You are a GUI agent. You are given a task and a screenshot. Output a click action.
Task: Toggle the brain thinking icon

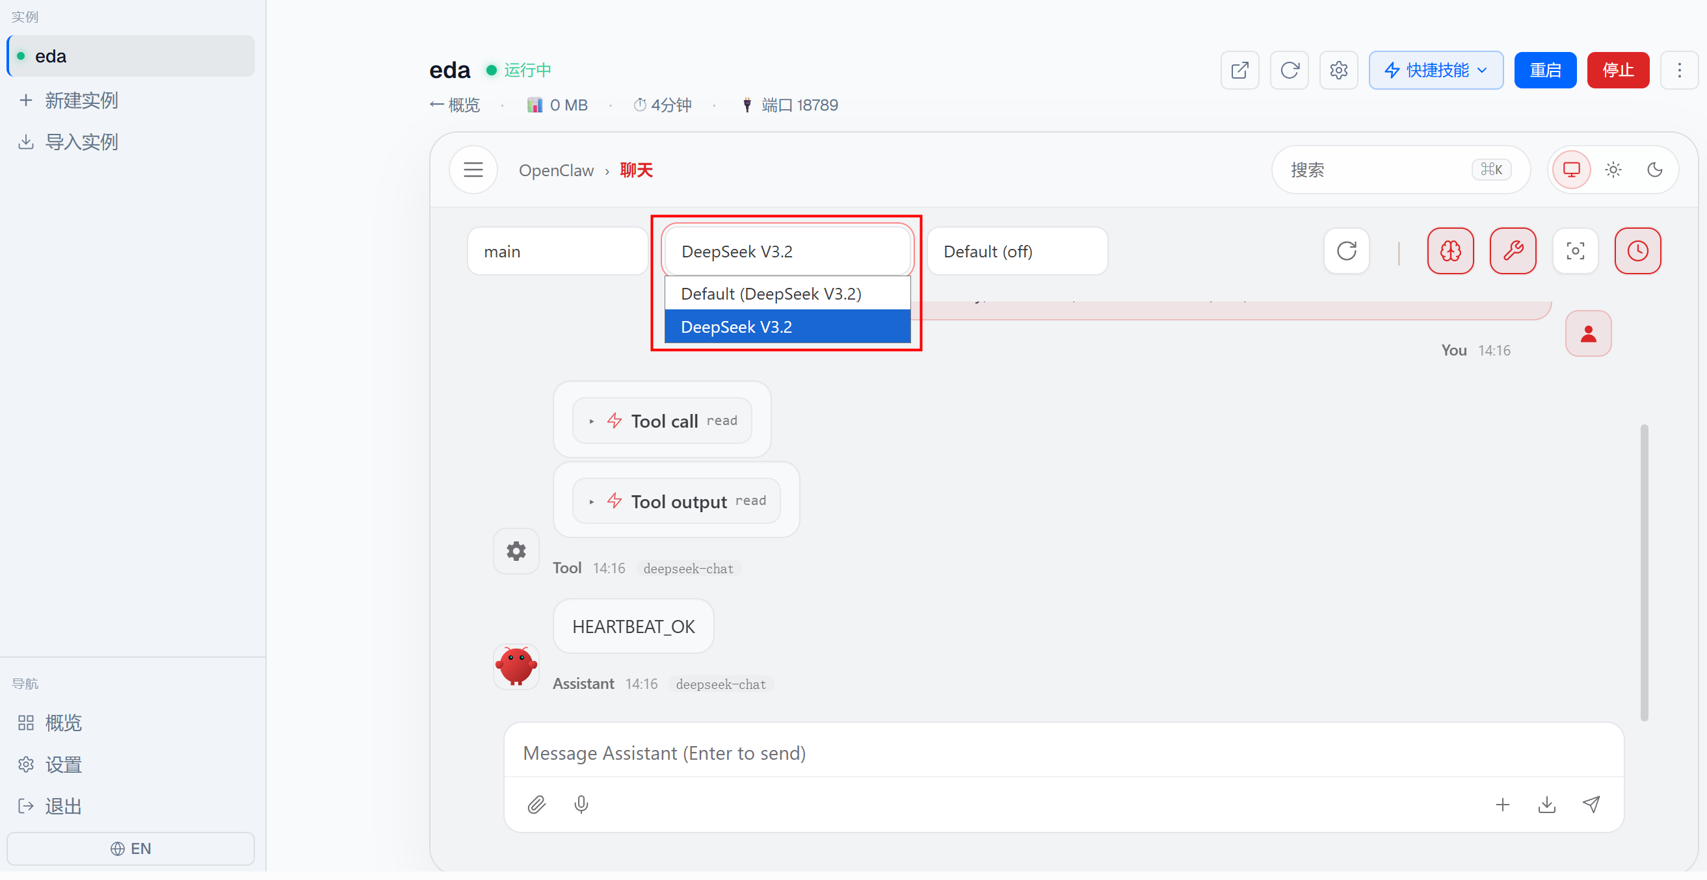coord(1451,251)
